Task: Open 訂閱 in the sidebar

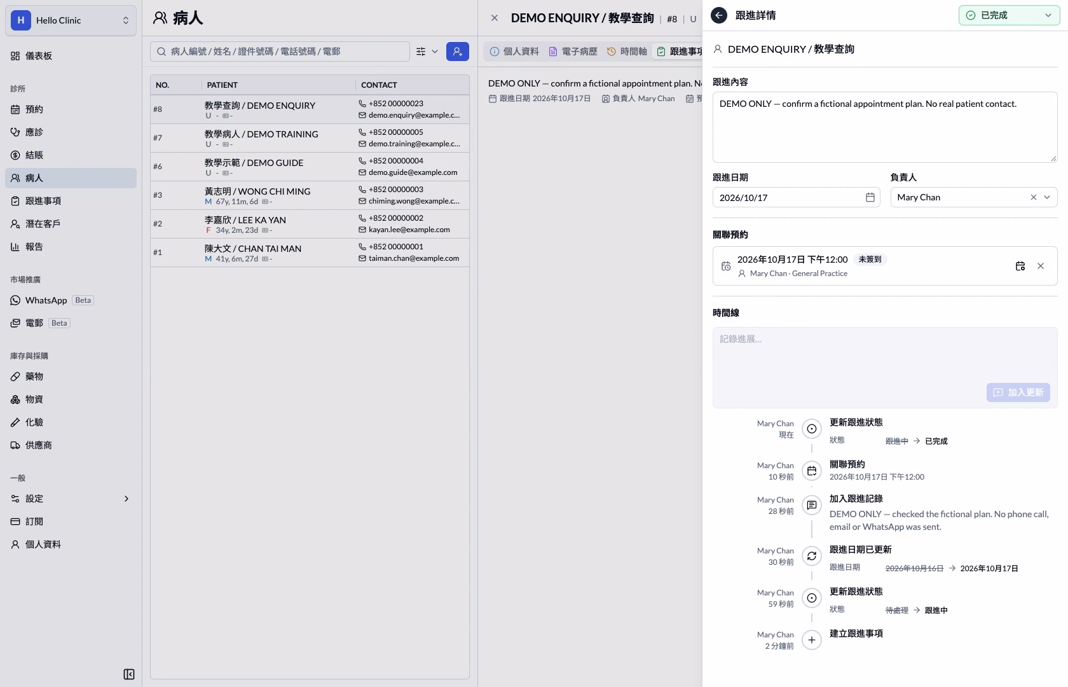Action: [71, 522]
